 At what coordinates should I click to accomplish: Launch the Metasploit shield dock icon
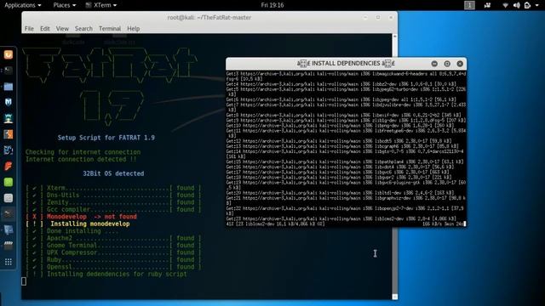pyautogui.click(x=9, y=102)
